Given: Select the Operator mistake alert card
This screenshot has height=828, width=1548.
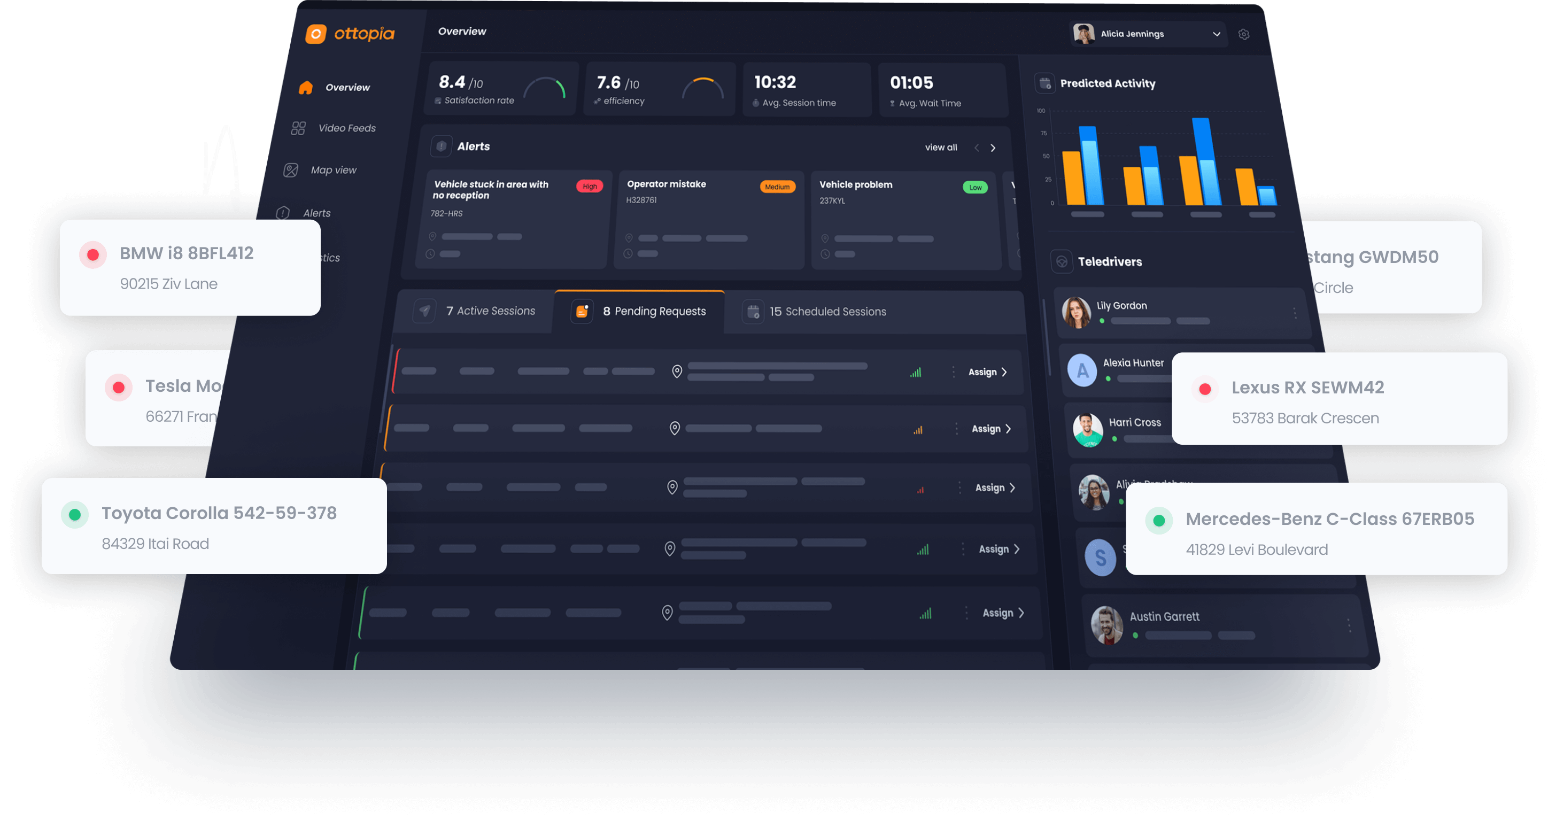Looking at the screenshot, I should coord(709,219).
